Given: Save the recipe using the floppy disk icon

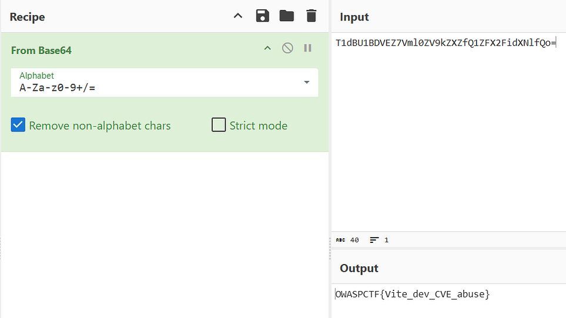Looking at the screenshot, I should (262, 16).
